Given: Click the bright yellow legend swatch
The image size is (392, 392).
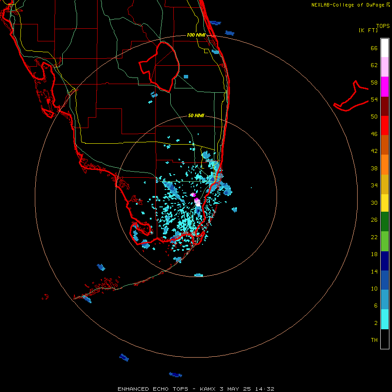Looking at the screenshot, I should 385,203.
